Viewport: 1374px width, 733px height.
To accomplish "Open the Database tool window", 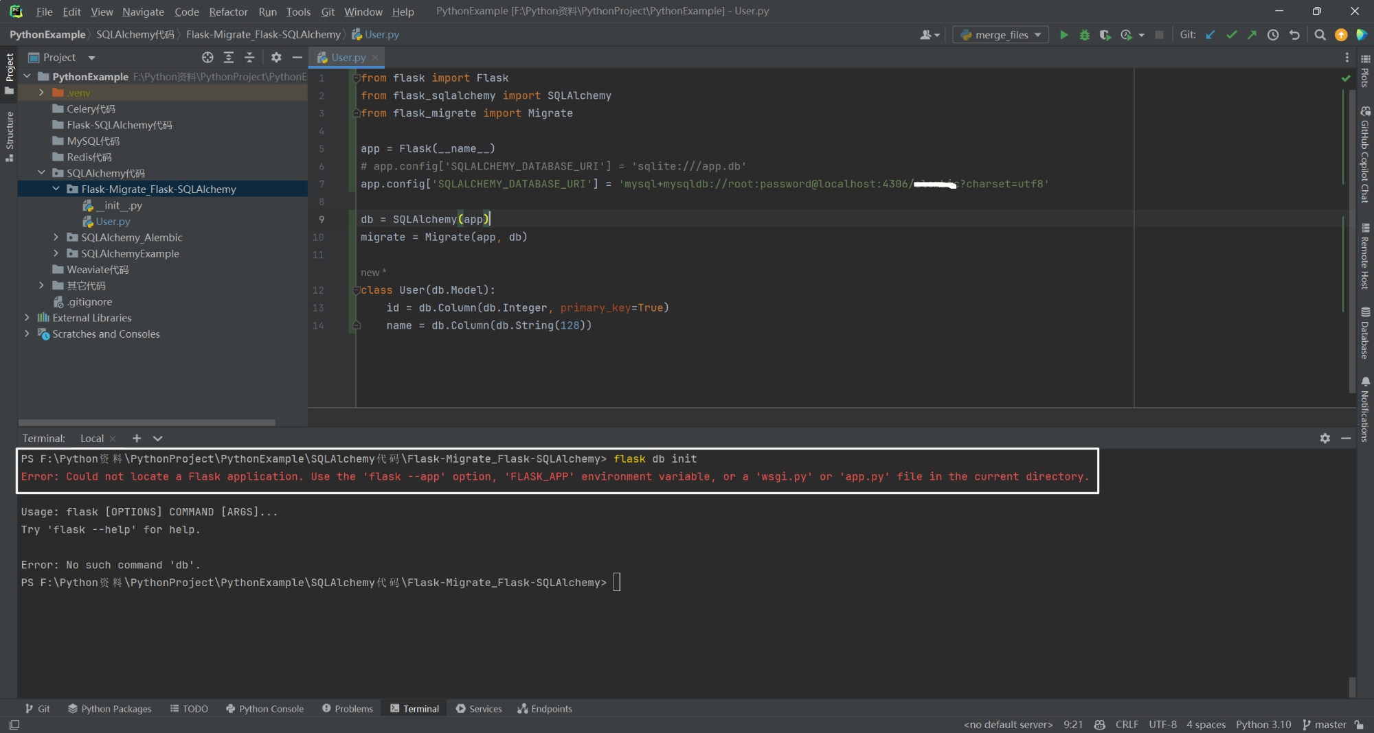I will point(1364,331).
